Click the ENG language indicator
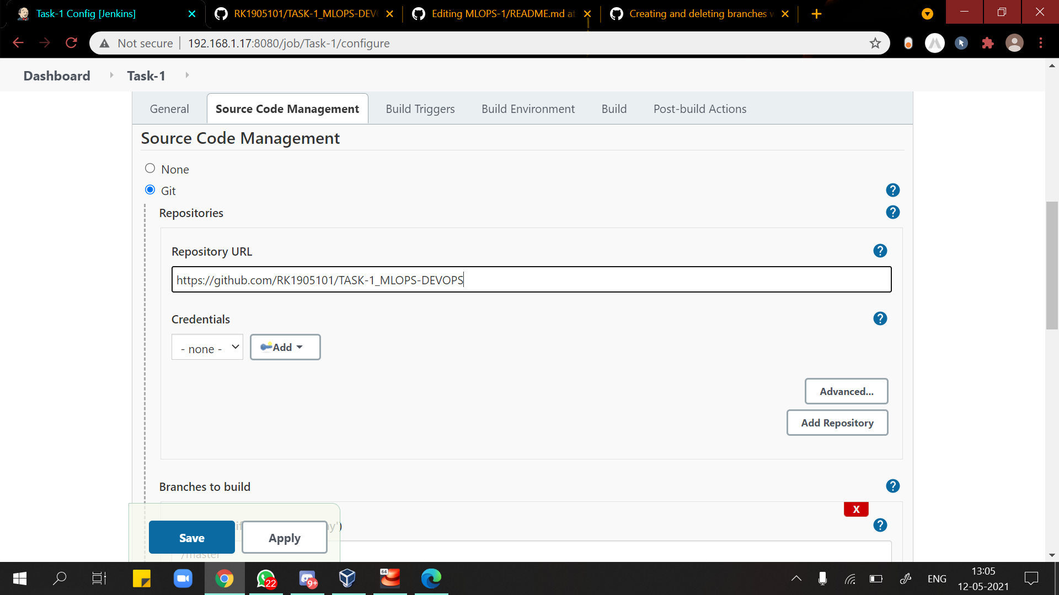 [937, 578]
